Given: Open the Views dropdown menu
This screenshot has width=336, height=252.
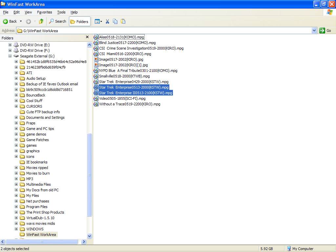Looking at the screenshot, I should click(98, 21).
